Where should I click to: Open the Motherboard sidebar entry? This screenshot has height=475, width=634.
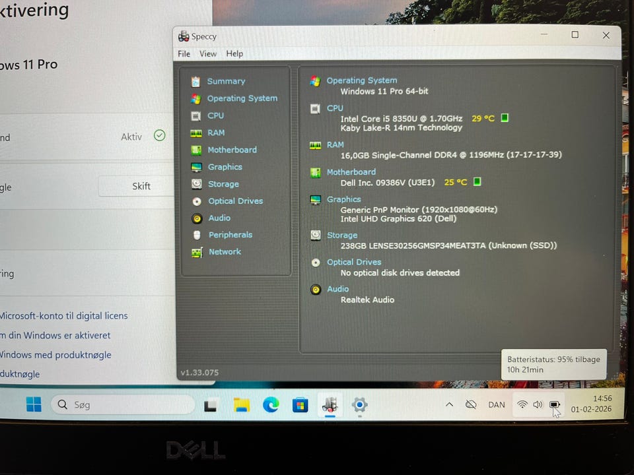232,150
